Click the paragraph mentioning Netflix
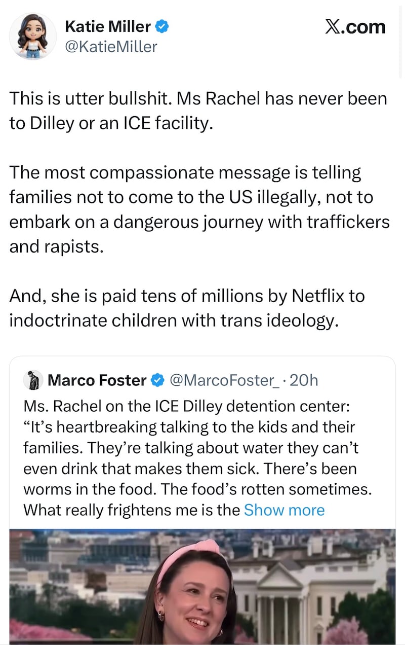The image size is (405, 645). (187, 308)
